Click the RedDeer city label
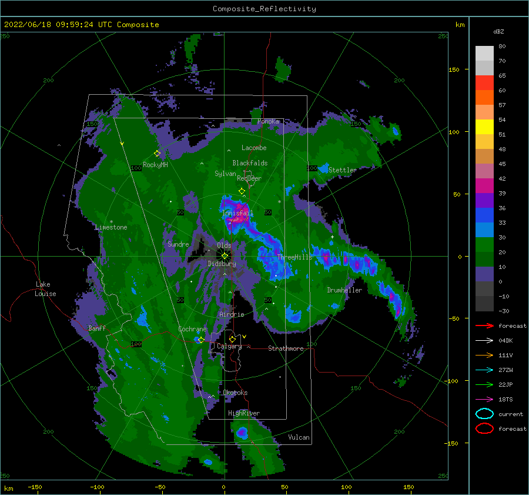This screenshot has width=529, height=495. coord(249,178)
